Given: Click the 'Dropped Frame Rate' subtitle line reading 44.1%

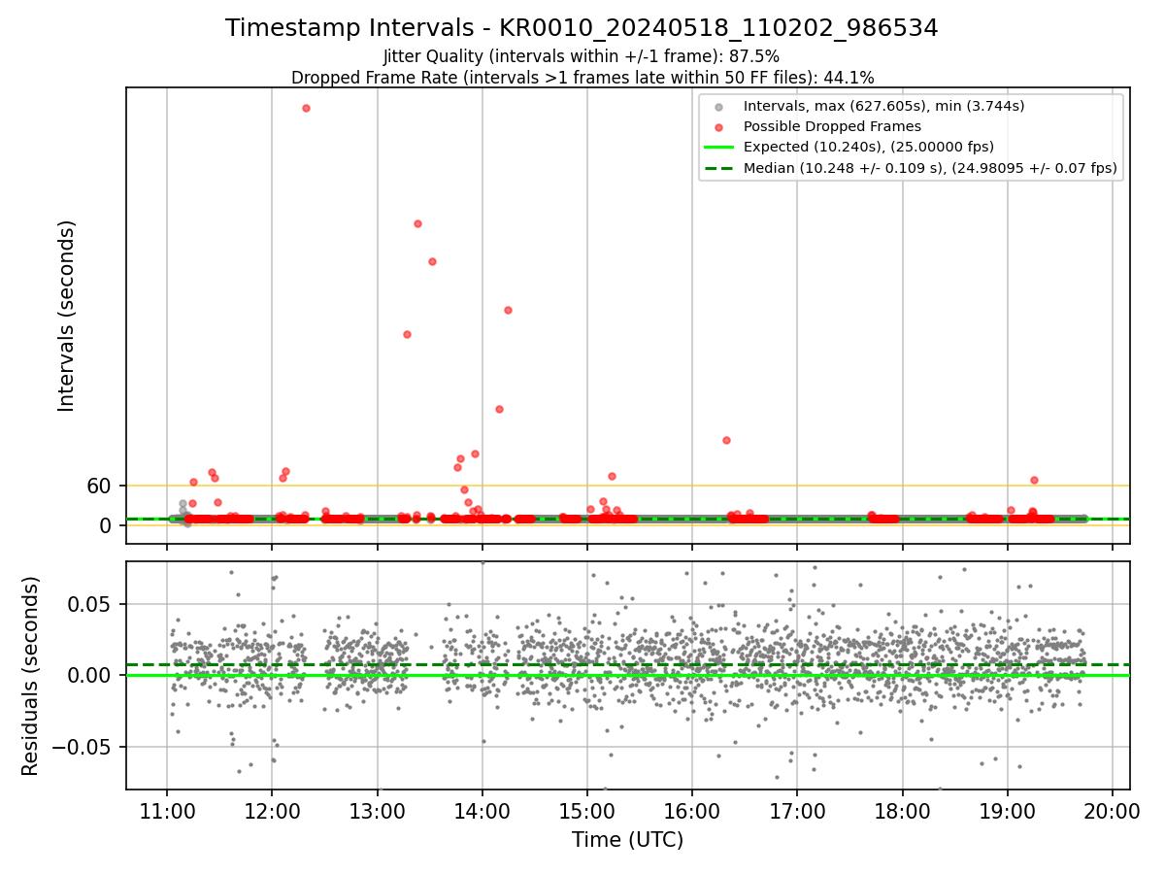Looking at the screenshot, I should pyautogui.click(x=582, y=78).
